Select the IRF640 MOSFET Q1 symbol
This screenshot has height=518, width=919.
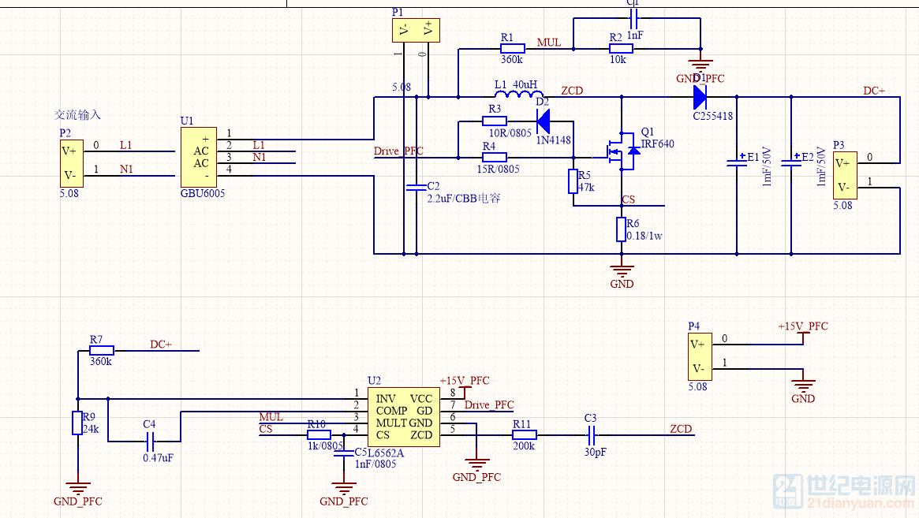click(x=621, y=150)
